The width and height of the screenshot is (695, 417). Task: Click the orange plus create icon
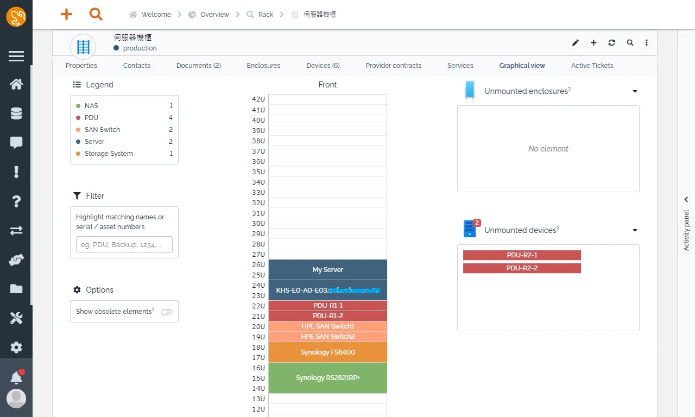pos(66,14)
